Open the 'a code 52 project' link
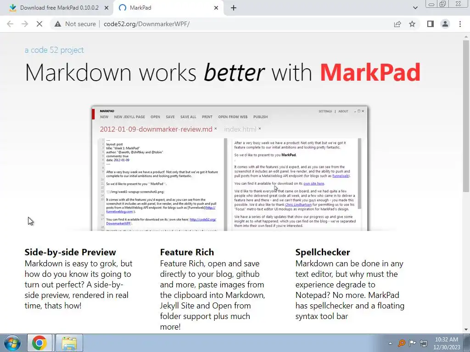 [x=54, y=50]
